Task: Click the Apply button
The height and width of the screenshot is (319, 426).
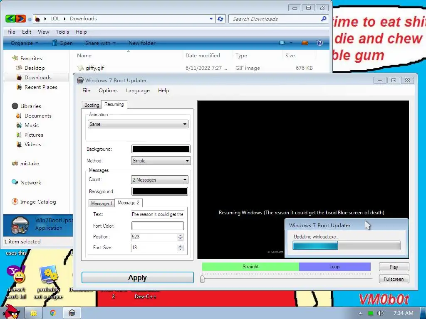Action: pos(137,277)
